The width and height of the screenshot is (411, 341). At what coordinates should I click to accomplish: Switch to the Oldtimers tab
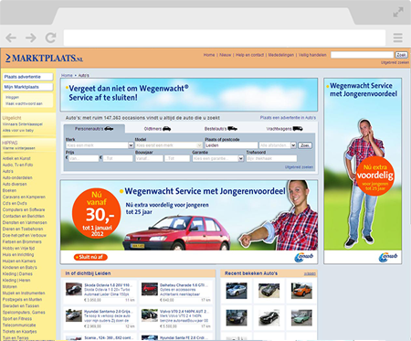click(x=157, y=129)
